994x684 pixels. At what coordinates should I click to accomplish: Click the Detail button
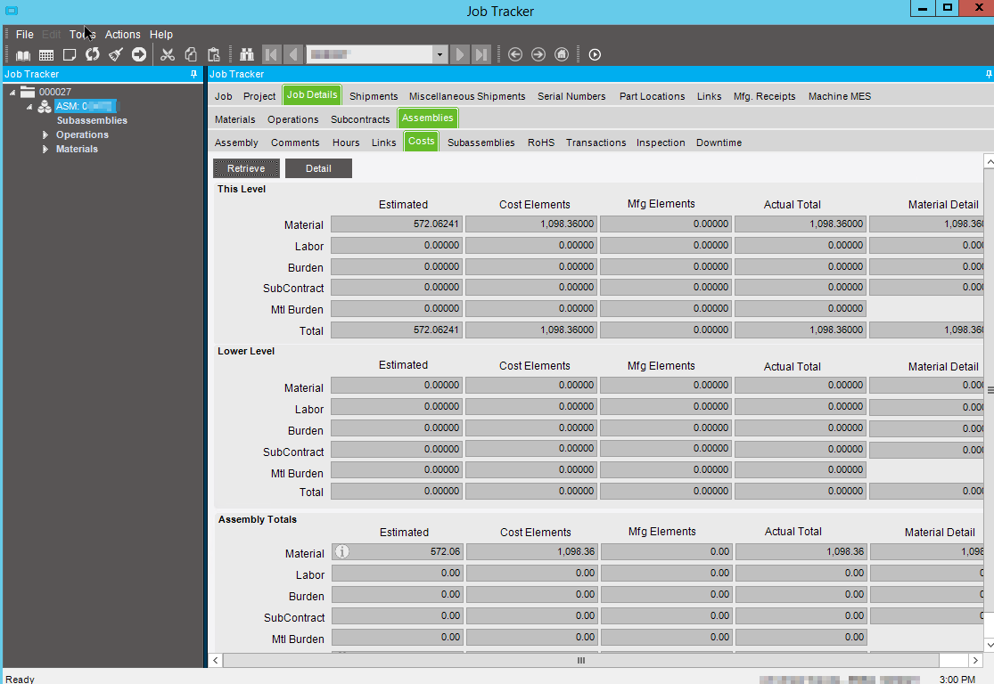pos(318,168)
